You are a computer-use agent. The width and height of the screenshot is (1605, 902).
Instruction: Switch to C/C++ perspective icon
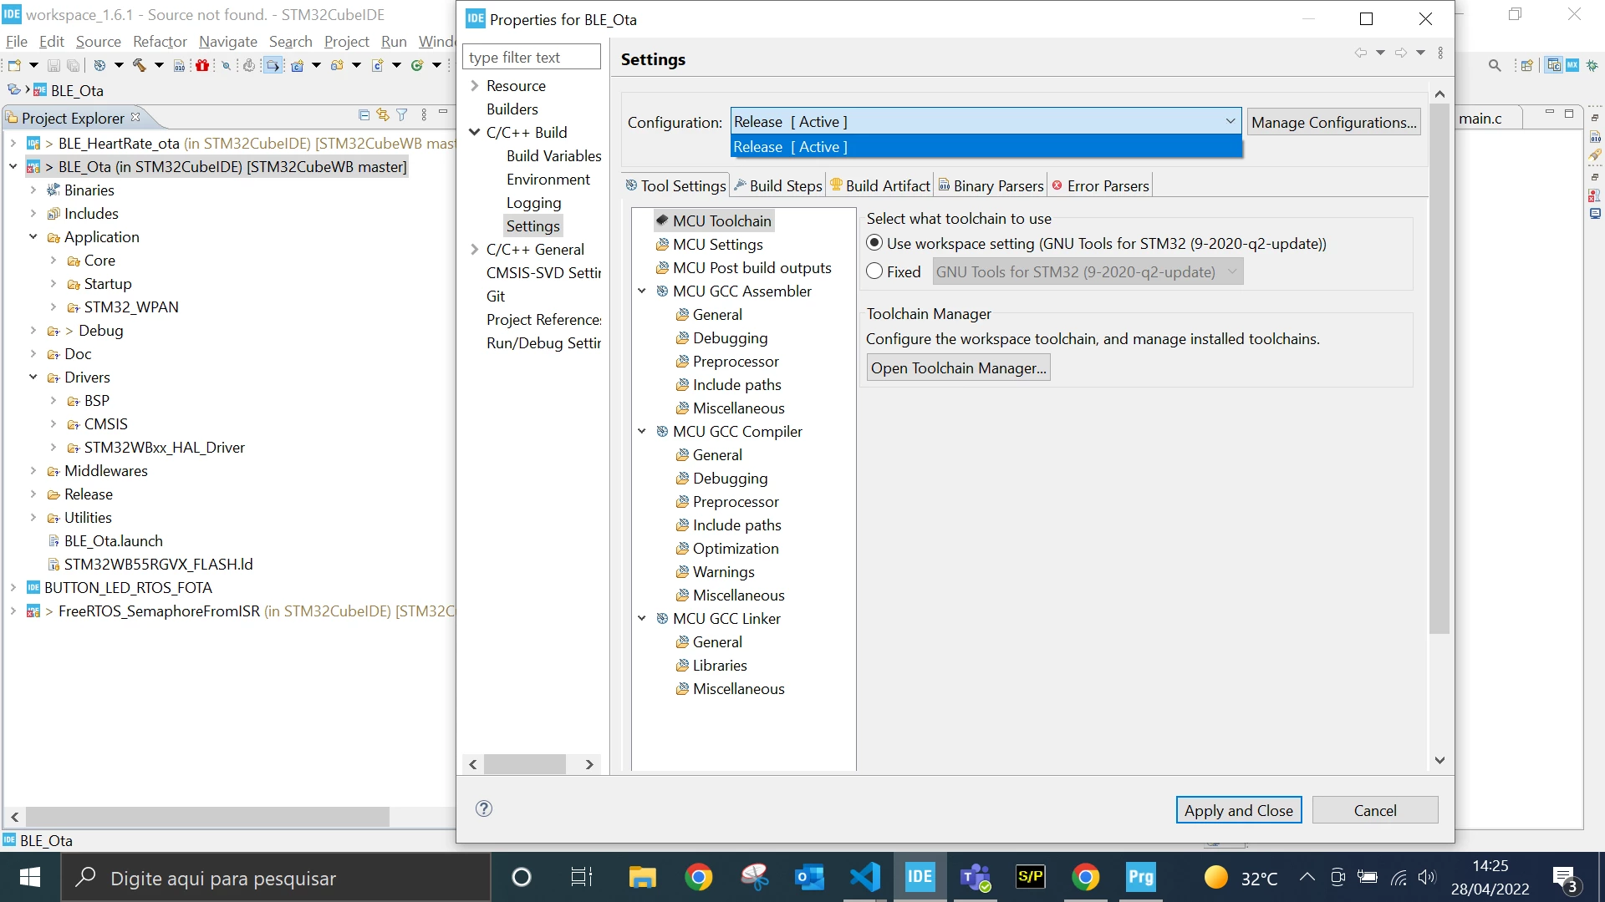point(1554,65)
